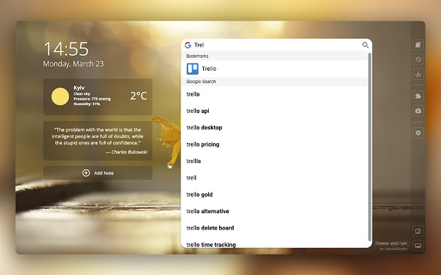Viewport: 441px width, 275px height.
Task: Click the suggestions list scrollbar
Action: click(x=369, y=146)
